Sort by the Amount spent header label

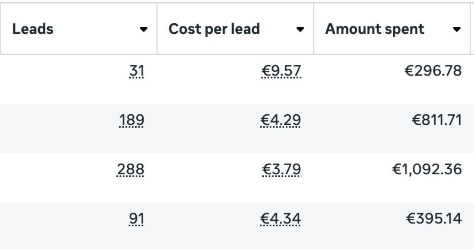point(375,29)
